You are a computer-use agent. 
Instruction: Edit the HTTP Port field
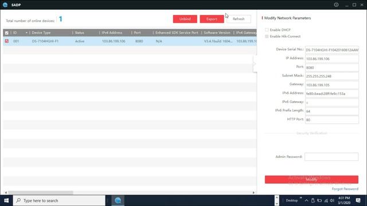331,120
